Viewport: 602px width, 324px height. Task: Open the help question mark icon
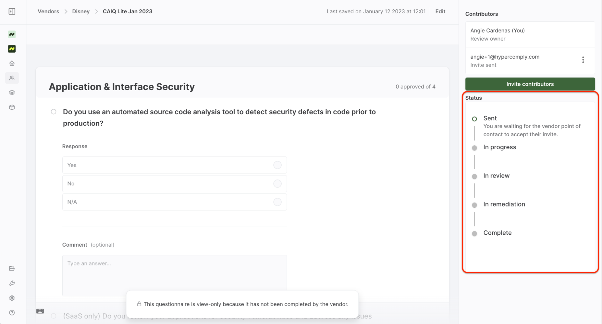pyautogui.click(x=12, y=313)
